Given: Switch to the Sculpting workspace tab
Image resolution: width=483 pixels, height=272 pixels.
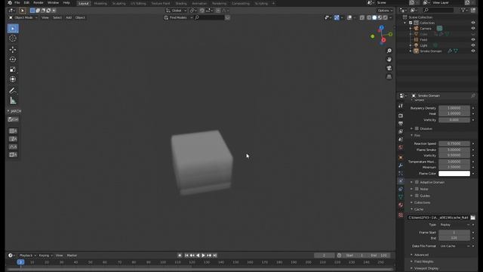Looking at the screenshot, I should point(119,3).
